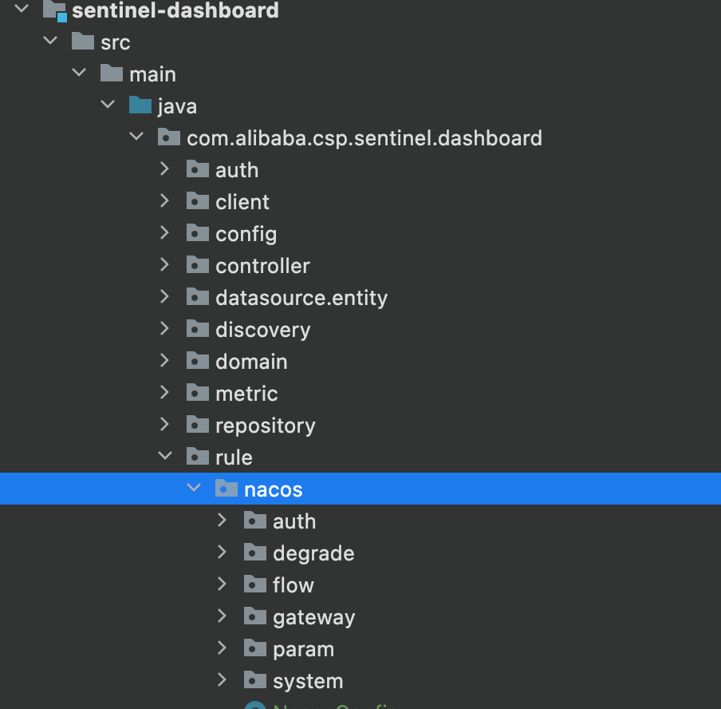Screen dimensions: 721x709
Task: Expand the degrade package arrow
Action: coord(222,552)
